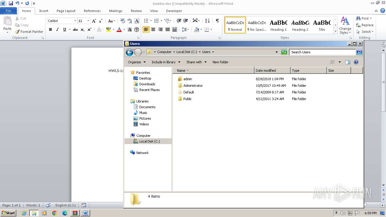Toggle superscript formatting

tap(89, 30)
